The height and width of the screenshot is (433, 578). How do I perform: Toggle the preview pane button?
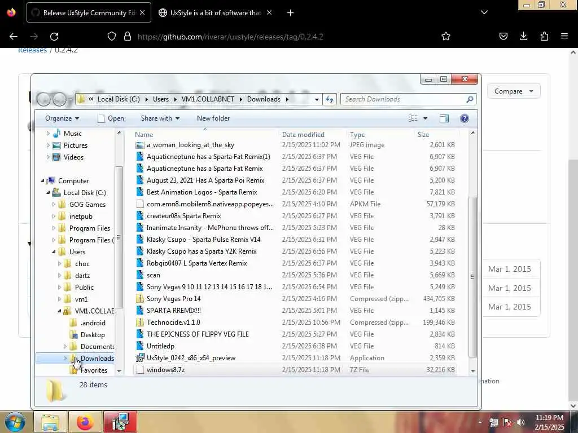444,118
